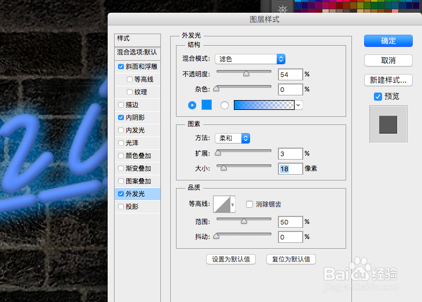
Task: Open the 投影 settings row
Action: tap(137, 207)
